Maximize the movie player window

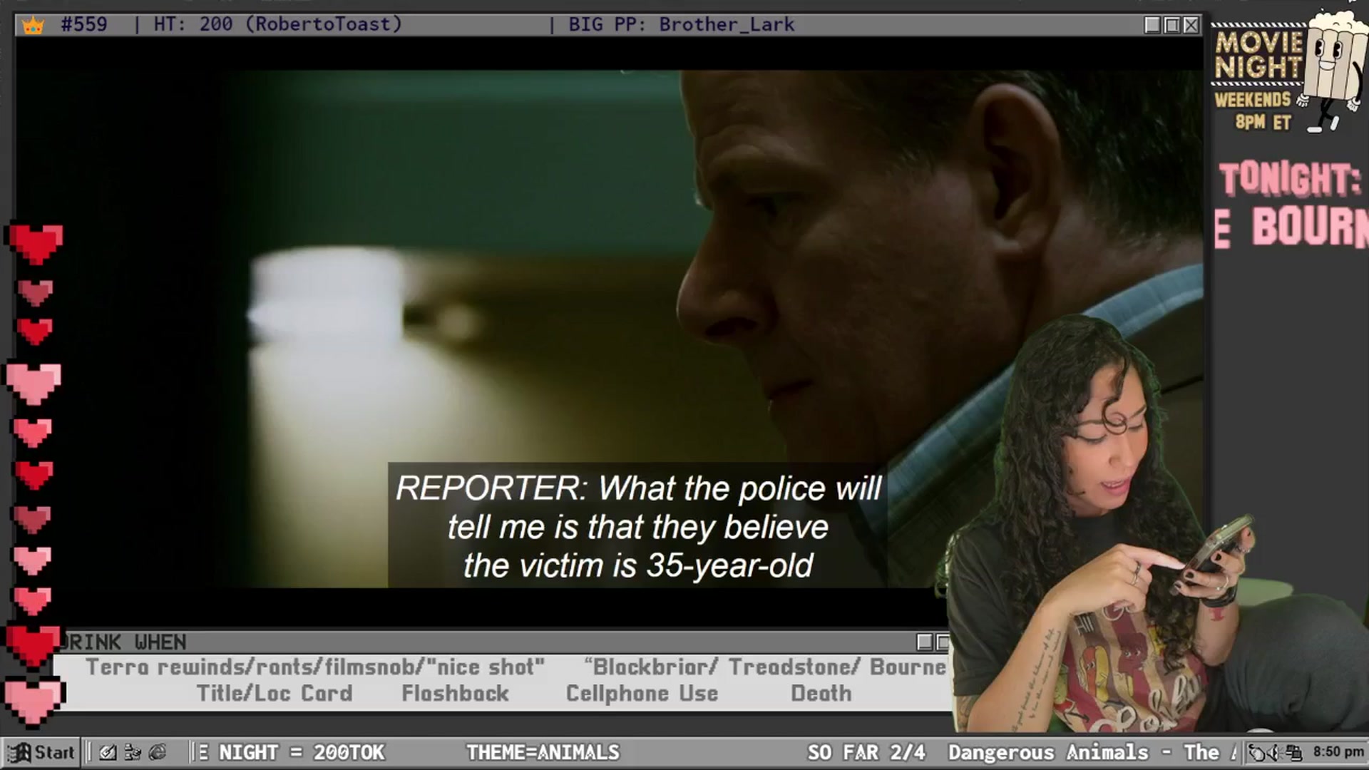pos(1171,25)
